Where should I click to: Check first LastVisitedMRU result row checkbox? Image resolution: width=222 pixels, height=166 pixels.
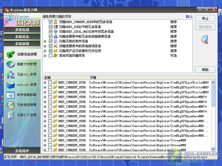click(x=50, y=82)
